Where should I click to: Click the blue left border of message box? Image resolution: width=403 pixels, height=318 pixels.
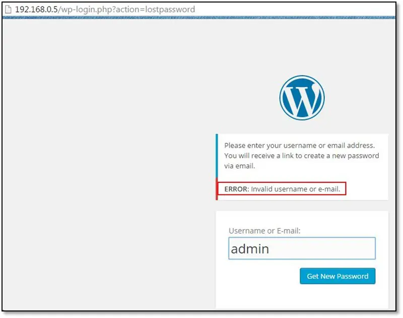click(x=217, y=156)
